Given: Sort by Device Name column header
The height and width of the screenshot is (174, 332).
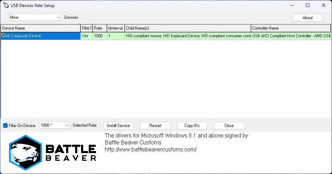Looking at the screenshot, I should point(40,28).
